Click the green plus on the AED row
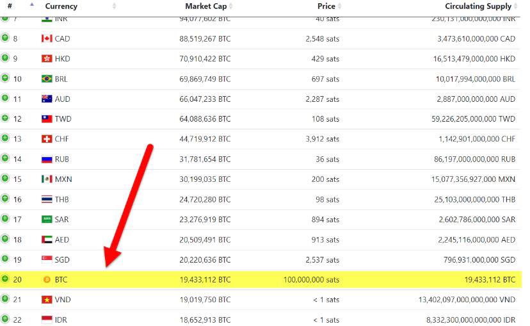The height and width of the screenshot is (326, 530). 4,239
